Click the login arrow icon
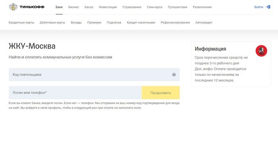The image size is (278, 143). pos(268,7)
